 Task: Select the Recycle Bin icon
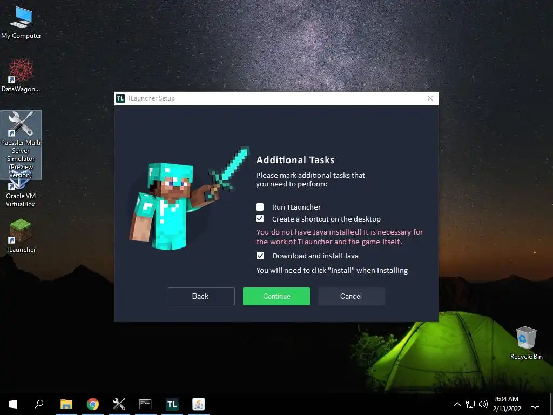pos(526,343)
